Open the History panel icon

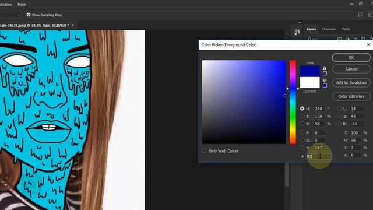coord(297,32)
